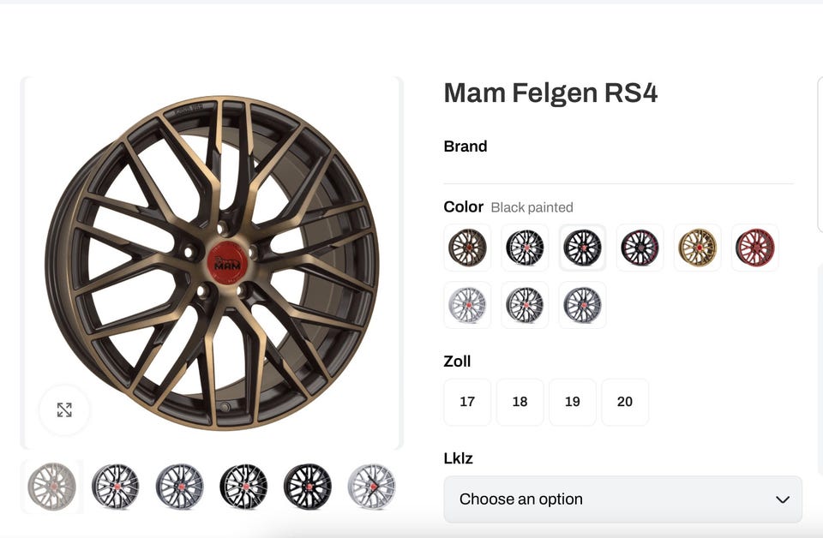The width and height of the screenshot is (823, 538).
Task: Click the chevron arrow of Lklz dropdown
Action: tap(782, 499)
